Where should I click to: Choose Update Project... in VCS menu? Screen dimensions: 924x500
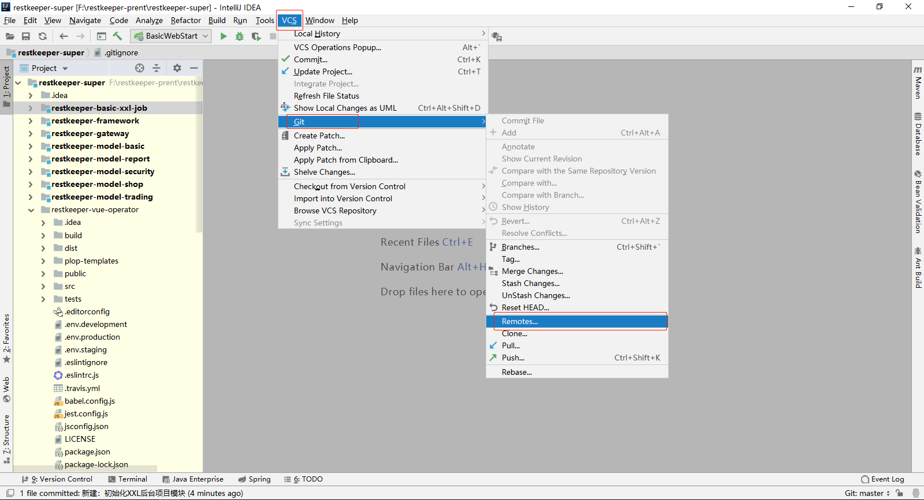pos(383,72)
